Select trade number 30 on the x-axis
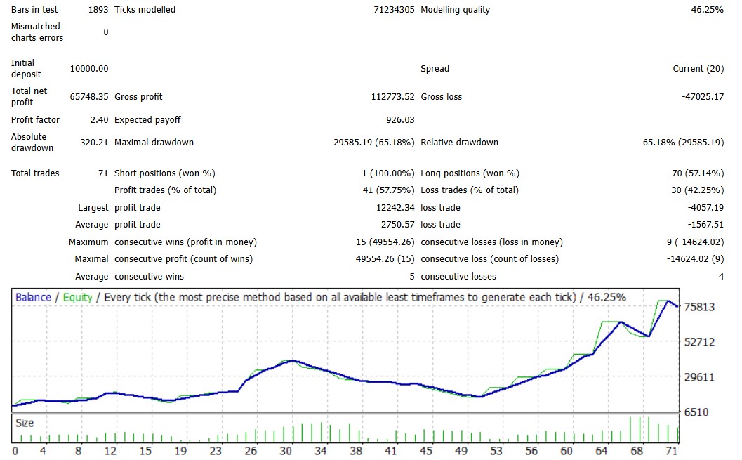Image resolution: width=742 pixels, height=460 pixels. (x=286, y=451)
